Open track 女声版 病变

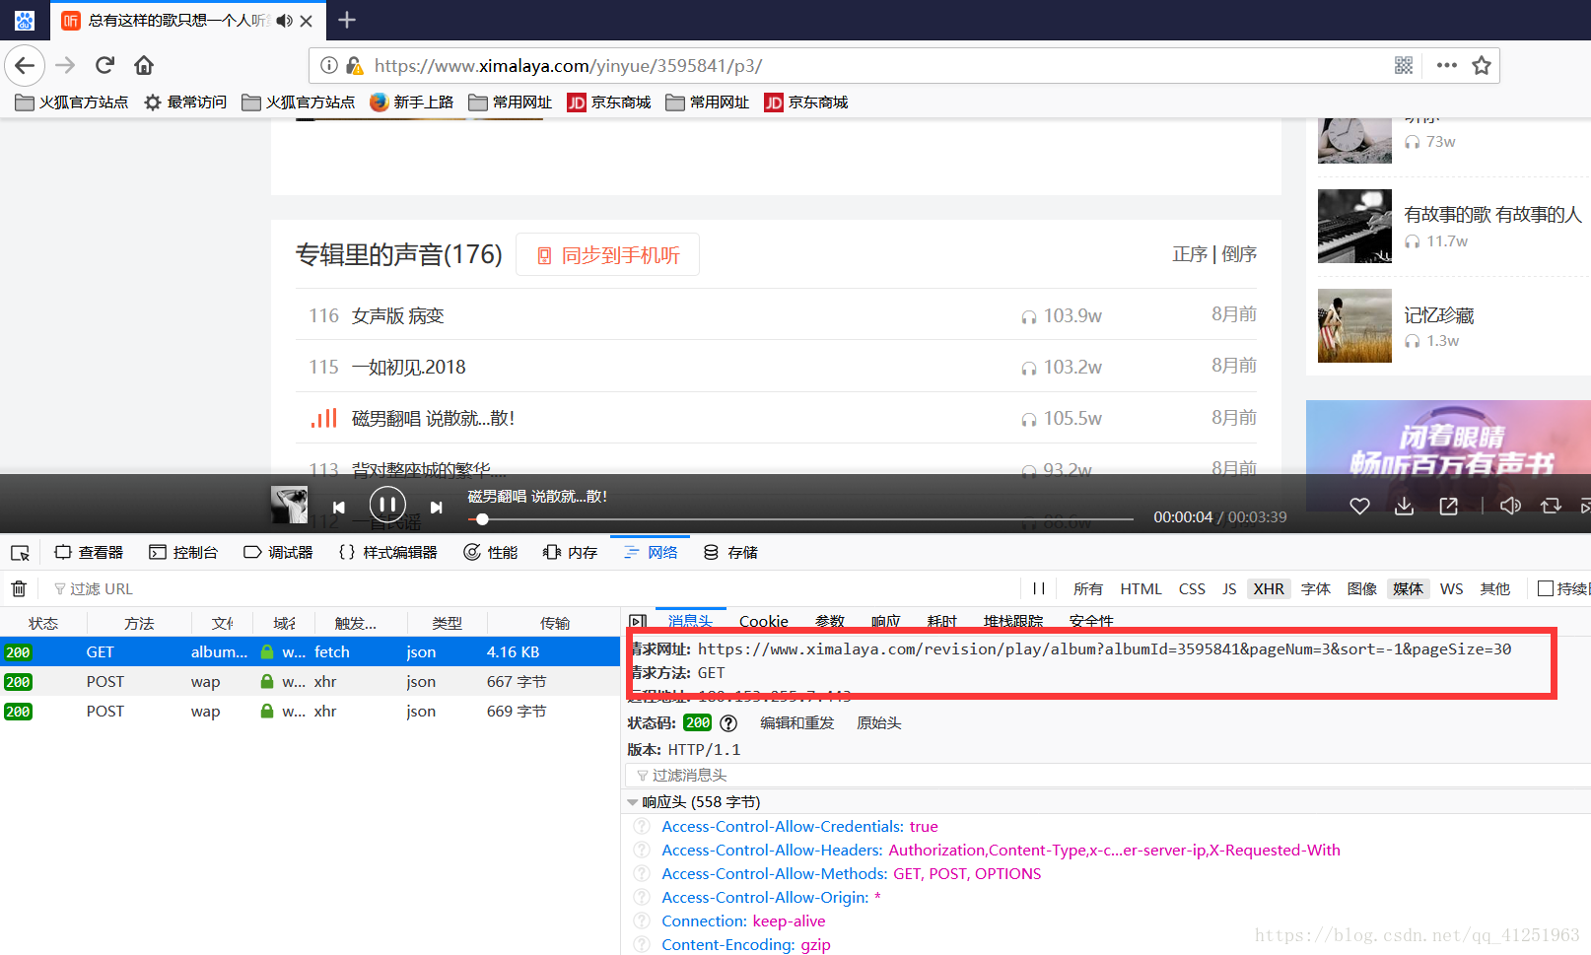[397, 315]
